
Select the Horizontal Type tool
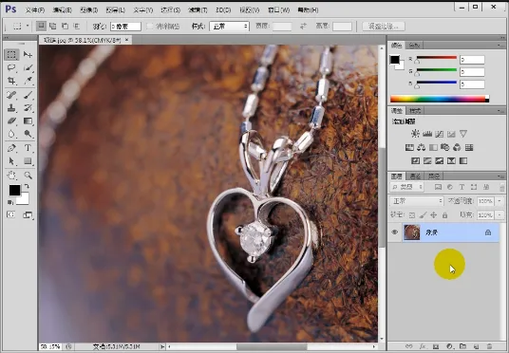pyautogui.click(x=28, y=148)
